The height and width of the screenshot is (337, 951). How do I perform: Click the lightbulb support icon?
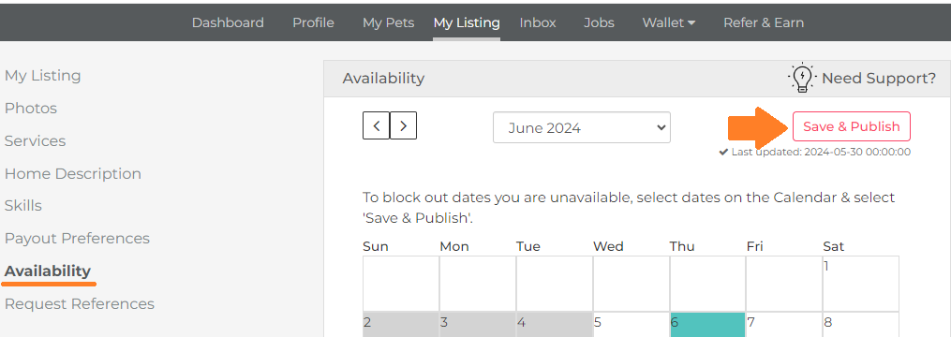coord(802,78)
